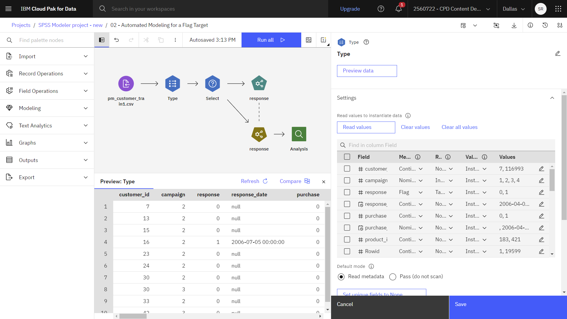This screenshot has width=567, height=319.
Task: Select Pass (do not scan) mode
Action: (393, 277)
